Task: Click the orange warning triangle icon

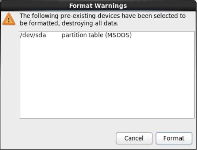Action: pyautogui.click(x=9, y=19)
